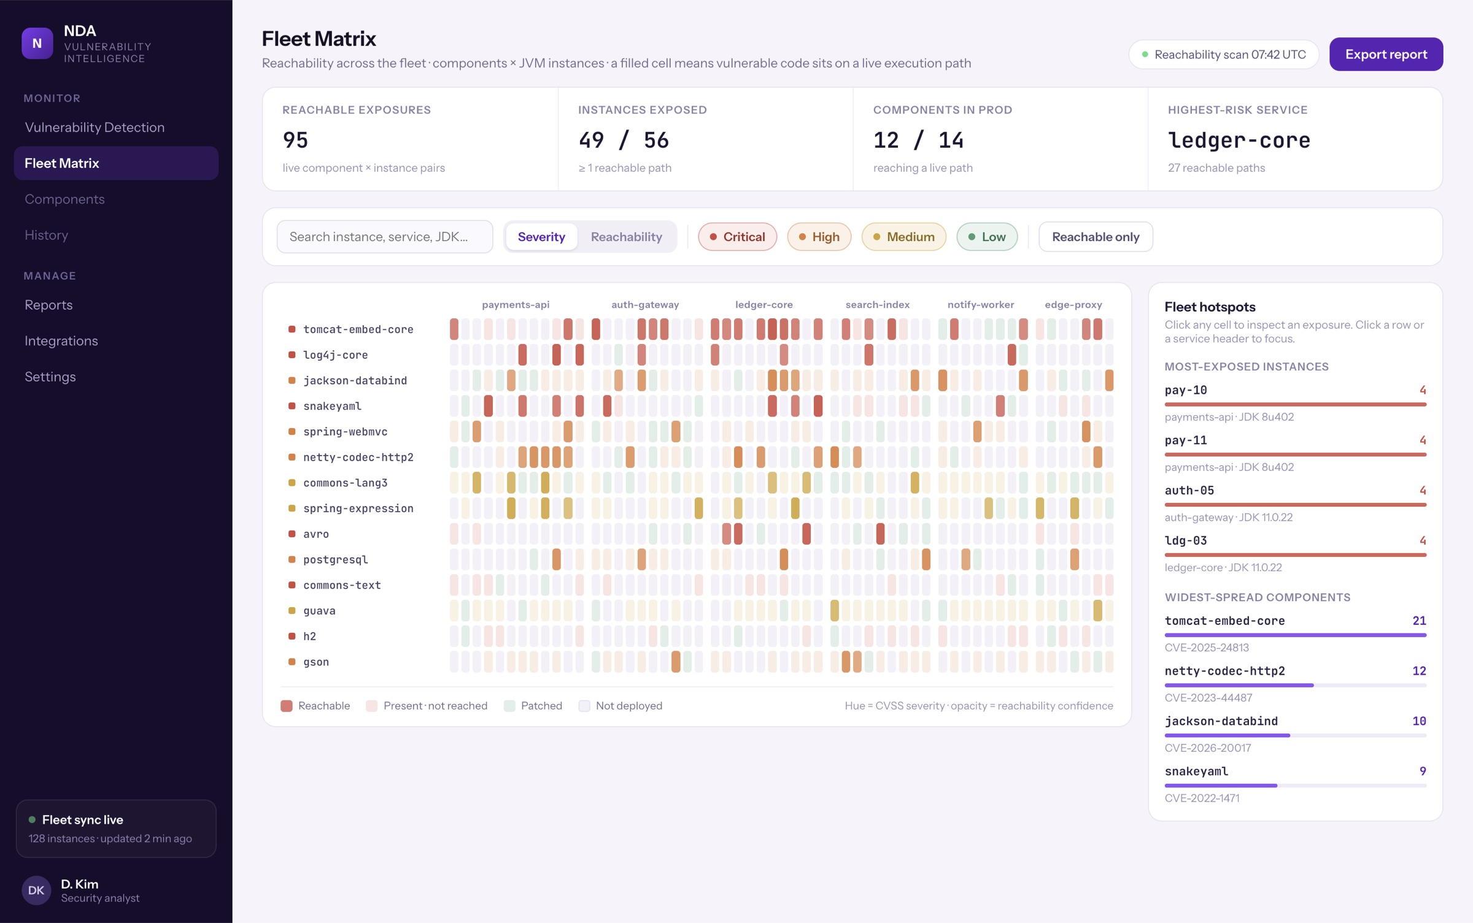
Task: Open Integrations page
Action: [x=116, y=340]
